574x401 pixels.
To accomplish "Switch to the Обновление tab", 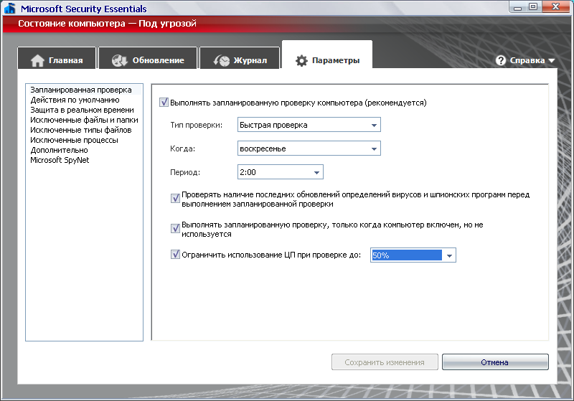I will [148, 60].
